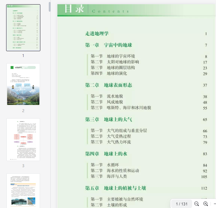Open 喀斯特、海岸和冰川地貌 section entry
Viewport: 216px width, 208px height.
point(129,108)
